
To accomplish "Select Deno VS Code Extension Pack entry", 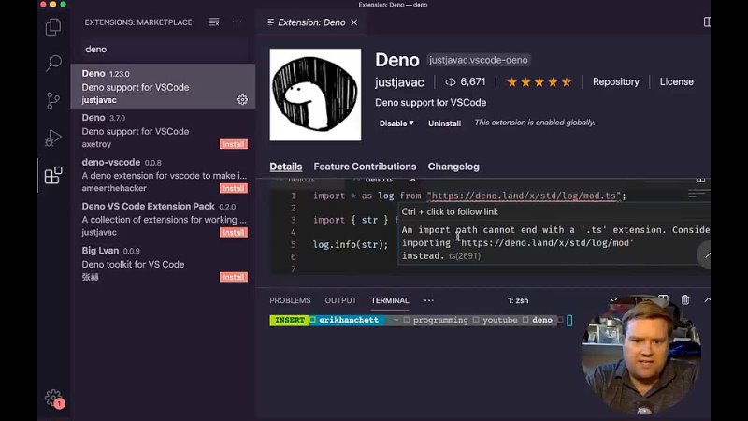I will (x=163, y=219).
